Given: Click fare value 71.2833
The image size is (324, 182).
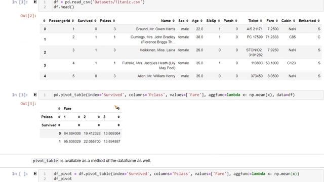Looking at the screenshot, I should [x=272, y=37].
